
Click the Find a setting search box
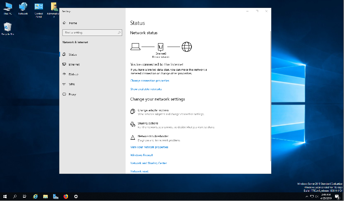point(92,32)
